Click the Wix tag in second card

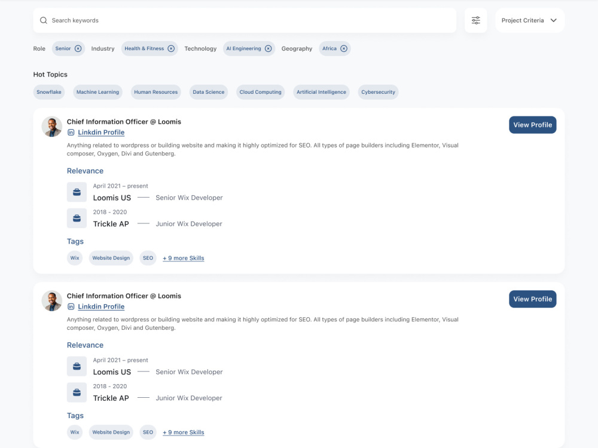click(75, 432)
